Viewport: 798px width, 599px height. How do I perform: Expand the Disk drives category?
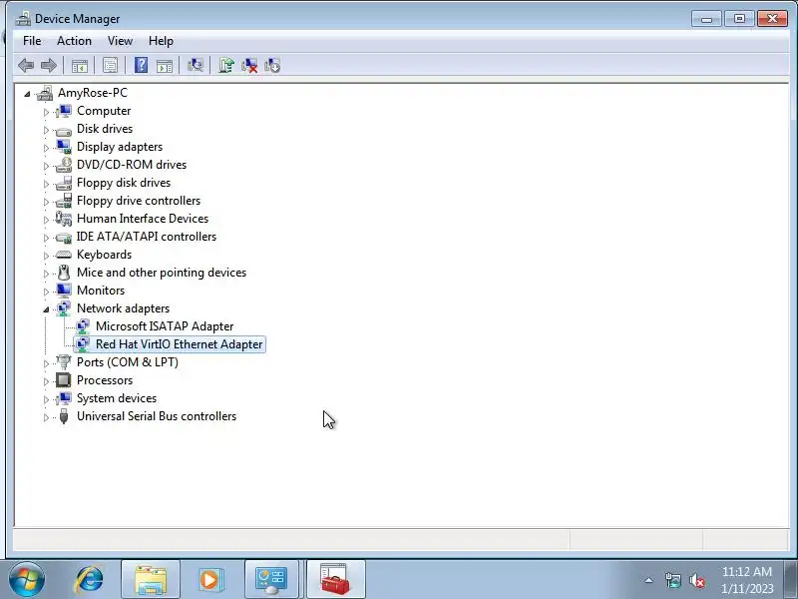point(46,130)
